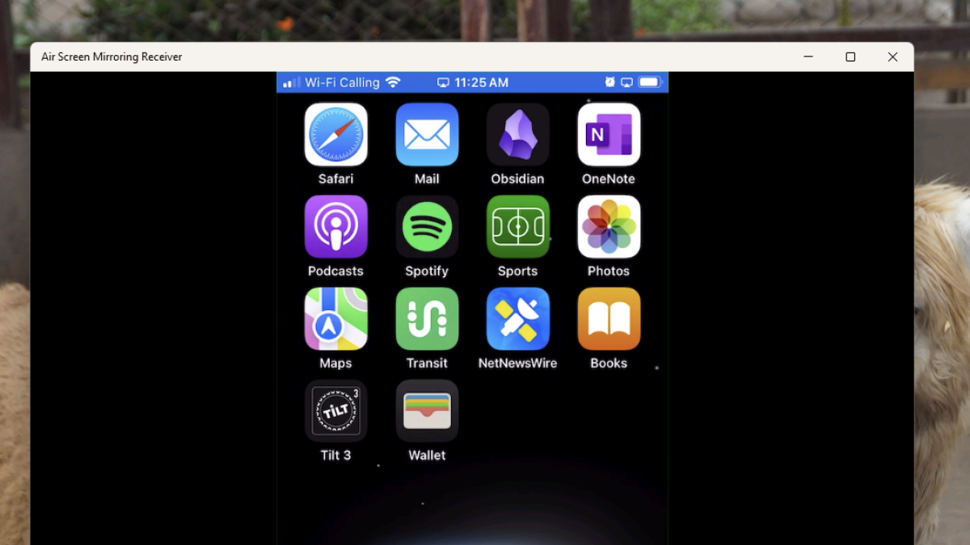Open the OneNote app
970x545 pixels.
click(x=609, y=134)
